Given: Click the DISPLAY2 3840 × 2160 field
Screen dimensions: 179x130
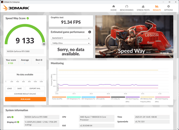Looking at the screenshot, I should click(42, 123).
